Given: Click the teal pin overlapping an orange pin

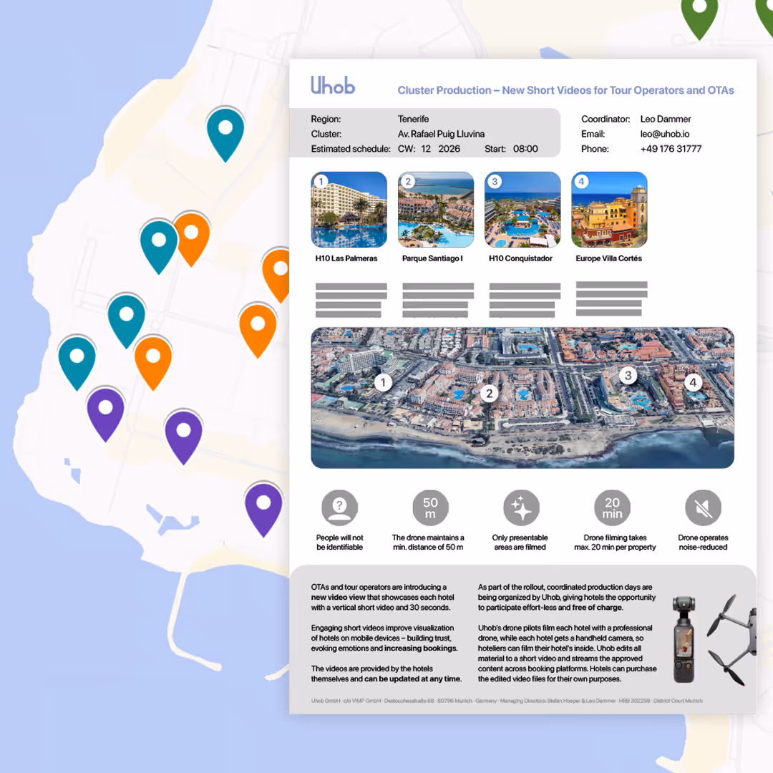Looking at the screenshot, I should [158, 246].
